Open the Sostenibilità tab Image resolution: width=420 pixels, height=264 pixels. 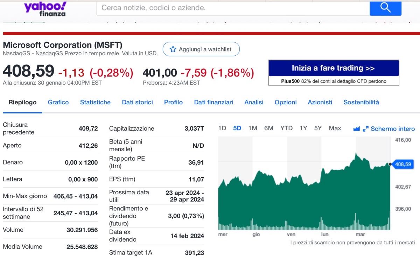[361, 102]
